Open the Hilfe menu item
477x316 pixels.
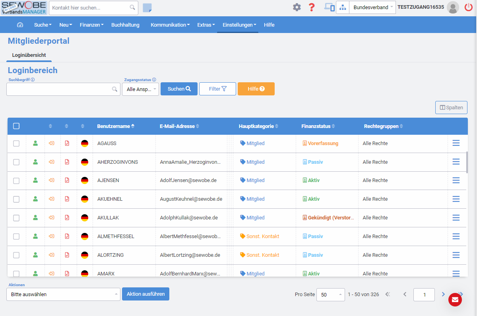point(269,25)
